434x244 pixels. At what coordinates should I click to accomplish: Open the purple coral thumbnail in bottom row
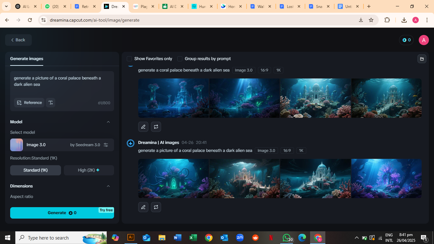pyautogui.click(x=386, y=179)
